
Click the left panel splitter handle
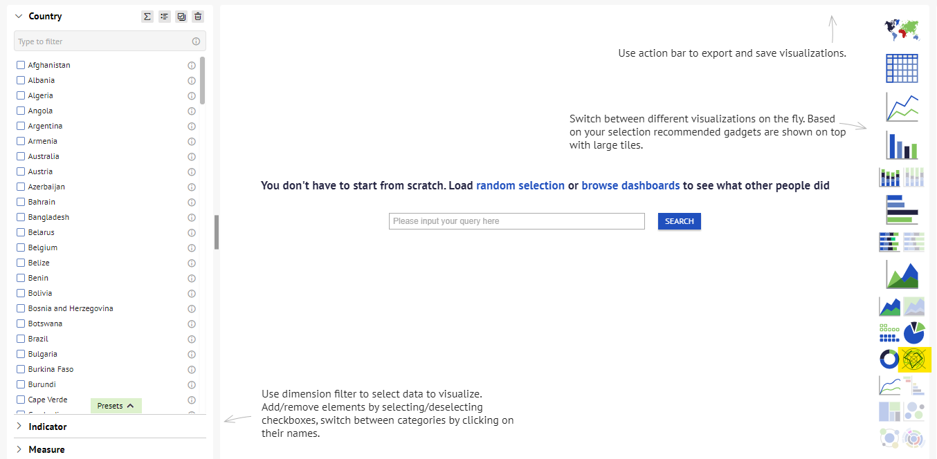pyautogui.click(x=217, y=232)
